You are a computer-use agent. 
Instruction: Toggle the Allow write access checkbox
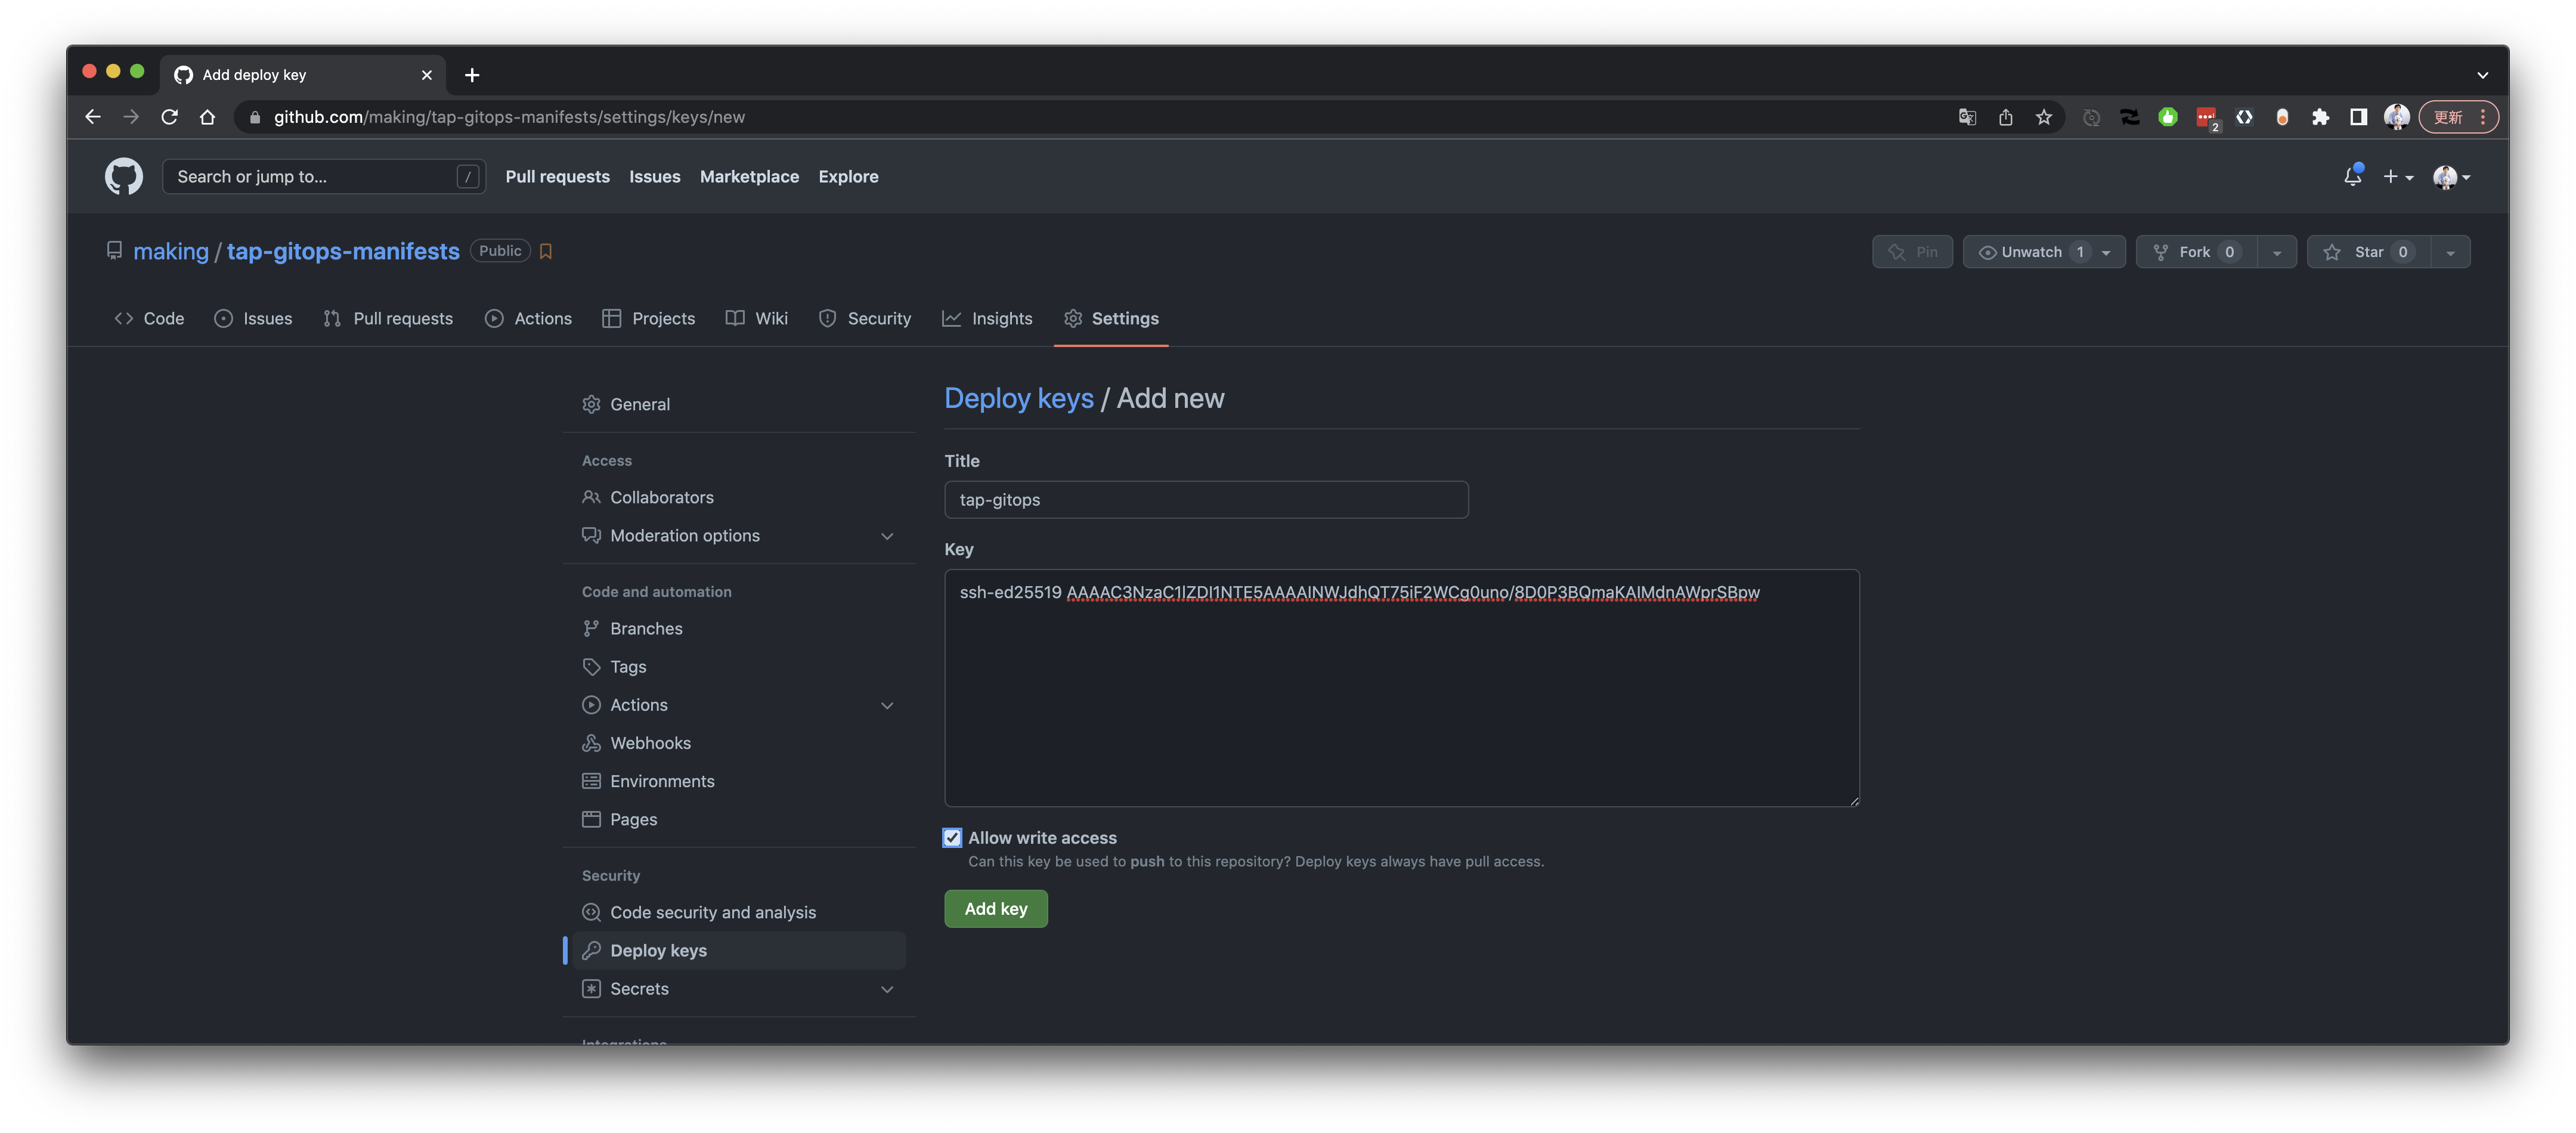(952, 838)
